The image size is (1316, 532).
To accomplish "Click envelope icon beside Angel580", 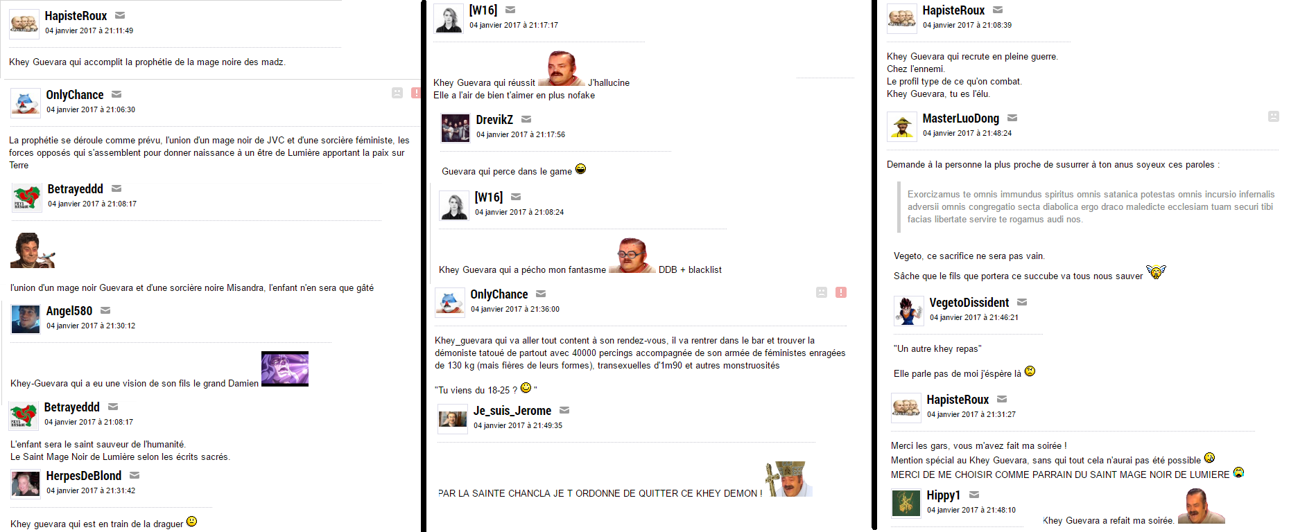I will point(105,310).
